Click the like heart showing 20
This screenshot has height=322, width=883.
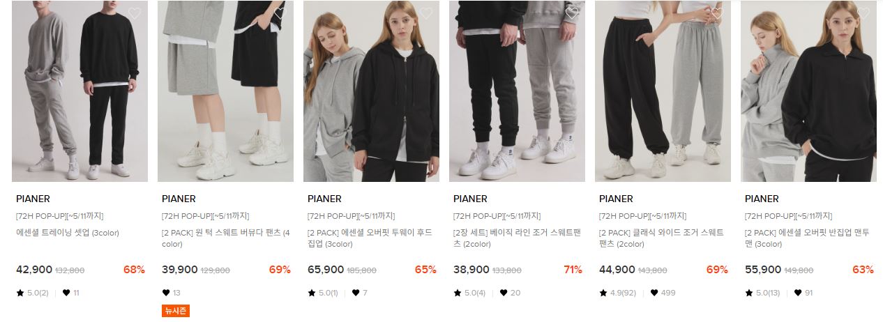pyautogui.click(x=502, y=293)
